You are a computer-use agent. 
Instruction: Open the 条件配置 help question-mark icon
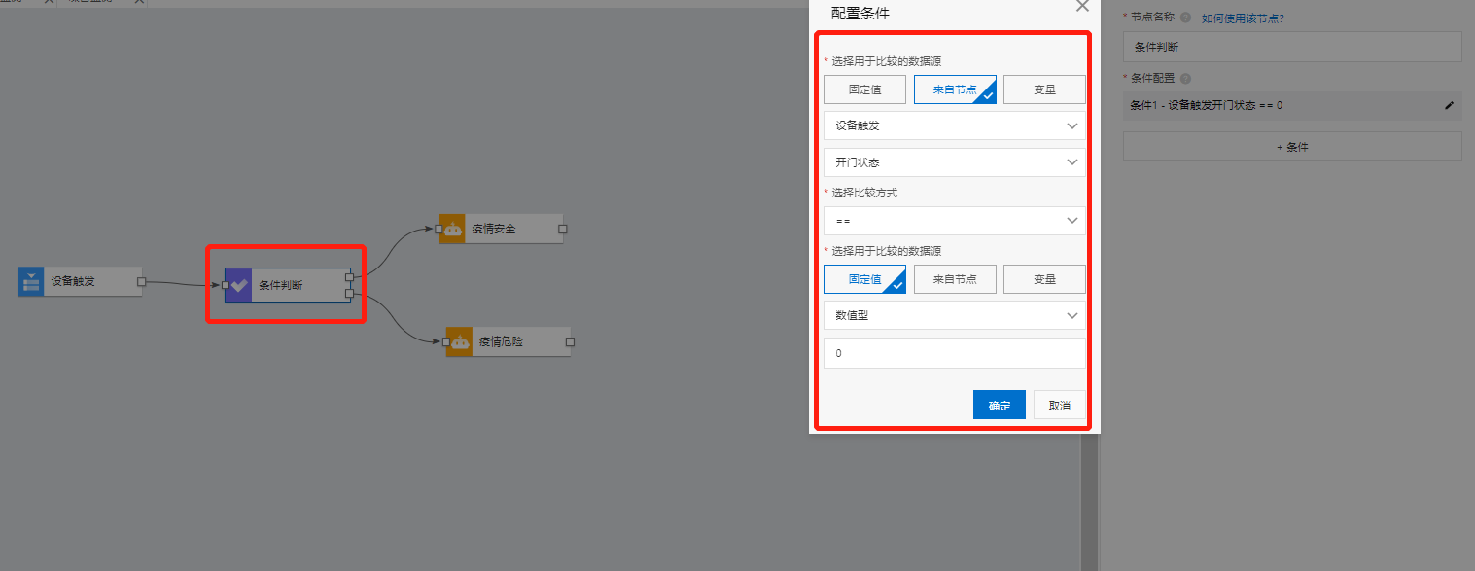[1185, 78]
